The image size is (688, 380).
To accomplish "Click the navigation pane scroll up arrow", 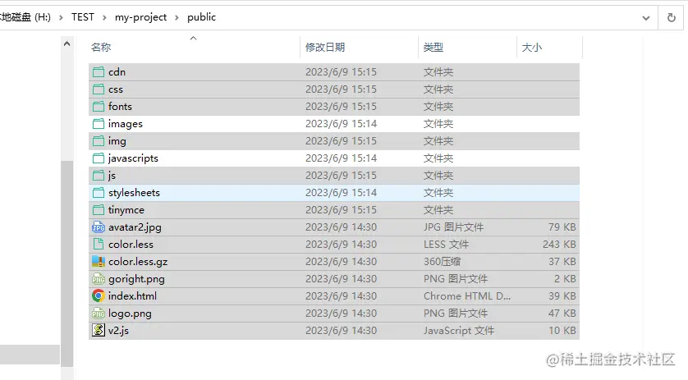I will pyautogui.click(x=67, y=43).
